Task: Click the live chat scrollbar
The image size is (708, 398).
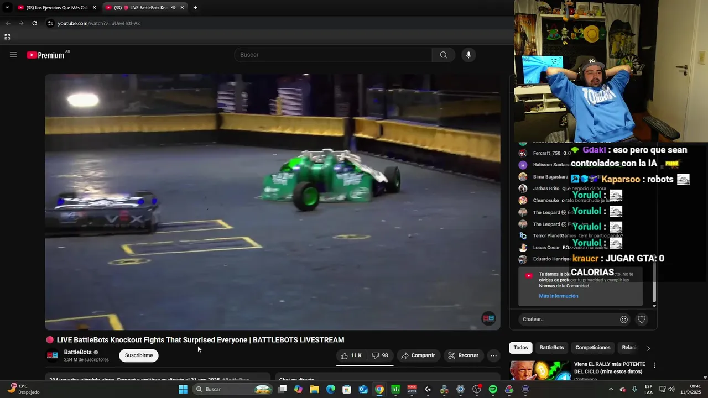Action: point(654,282)
